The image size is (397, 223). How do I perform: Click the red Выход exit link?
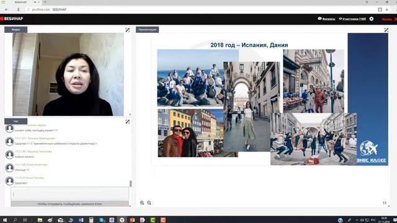point(386,19)
